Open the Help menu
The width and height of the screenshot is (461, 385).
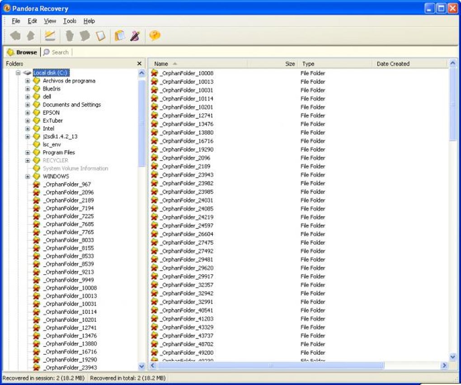coord(89,21)
